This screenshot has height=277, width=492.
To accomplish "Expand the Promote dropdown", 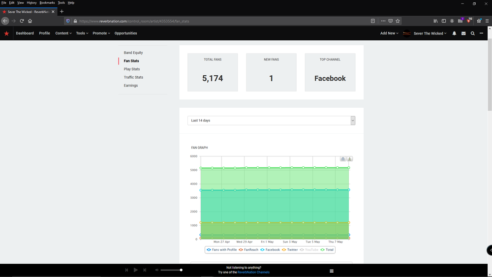I will point(101,33).
